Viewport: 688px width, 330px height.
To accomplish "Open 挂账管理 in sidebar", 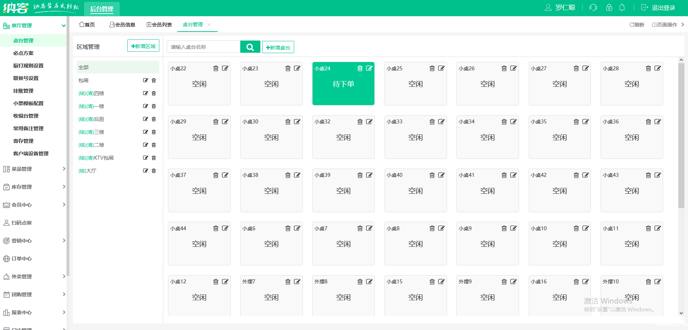I will pos(23,91).
